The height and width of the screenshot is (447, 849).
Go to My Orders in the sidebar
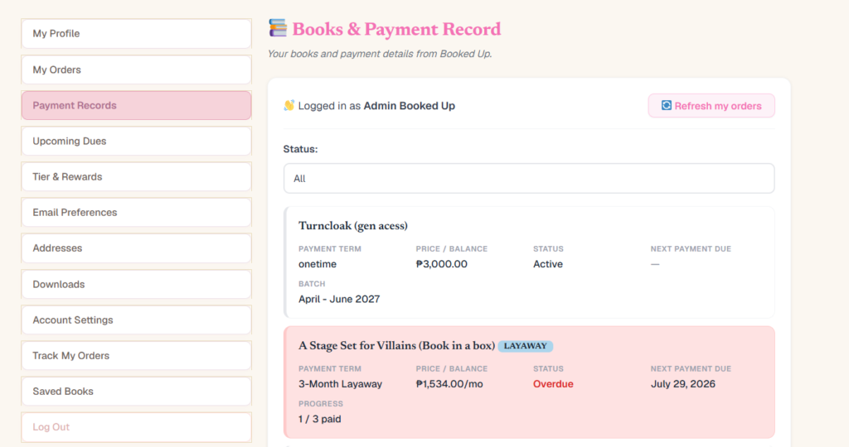pyautogui.click(x=137, y=70)
